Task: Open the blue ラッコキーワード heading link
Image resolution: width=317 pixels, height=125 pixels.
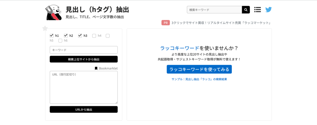Action: (x=180, y=48)
